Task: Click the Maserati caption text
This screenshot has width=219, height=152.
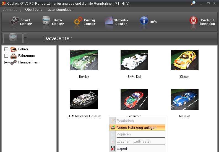Action: [x=185, y=116]
